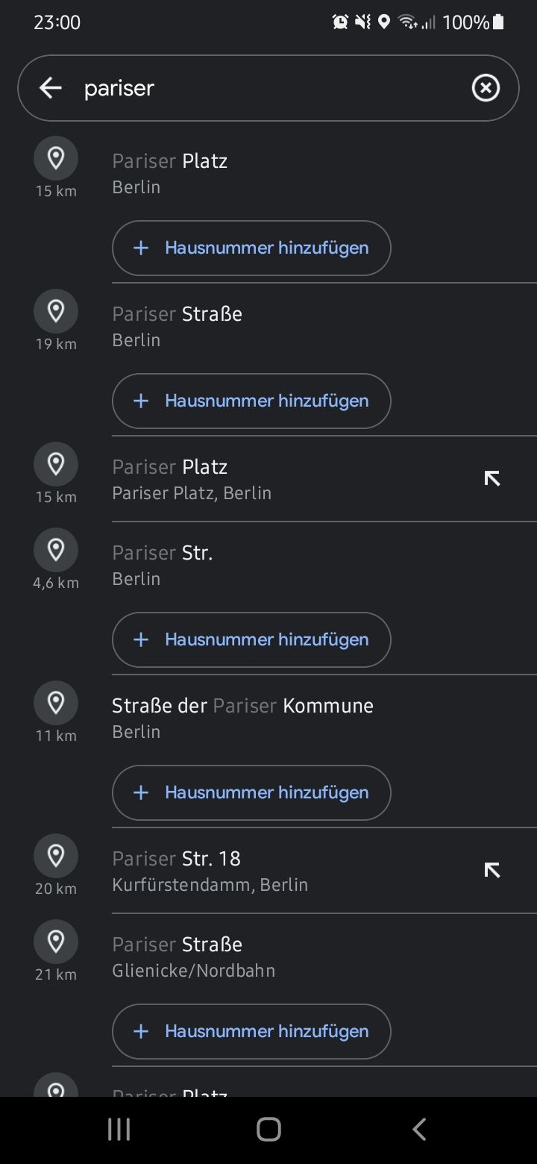Tap the search field containing "pariser"
Screen dimensions: 537x1164
point(268,88)
